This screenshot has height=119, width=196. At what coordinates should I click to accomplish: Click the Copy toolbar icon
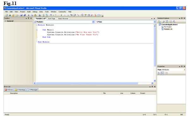[32, 15]
